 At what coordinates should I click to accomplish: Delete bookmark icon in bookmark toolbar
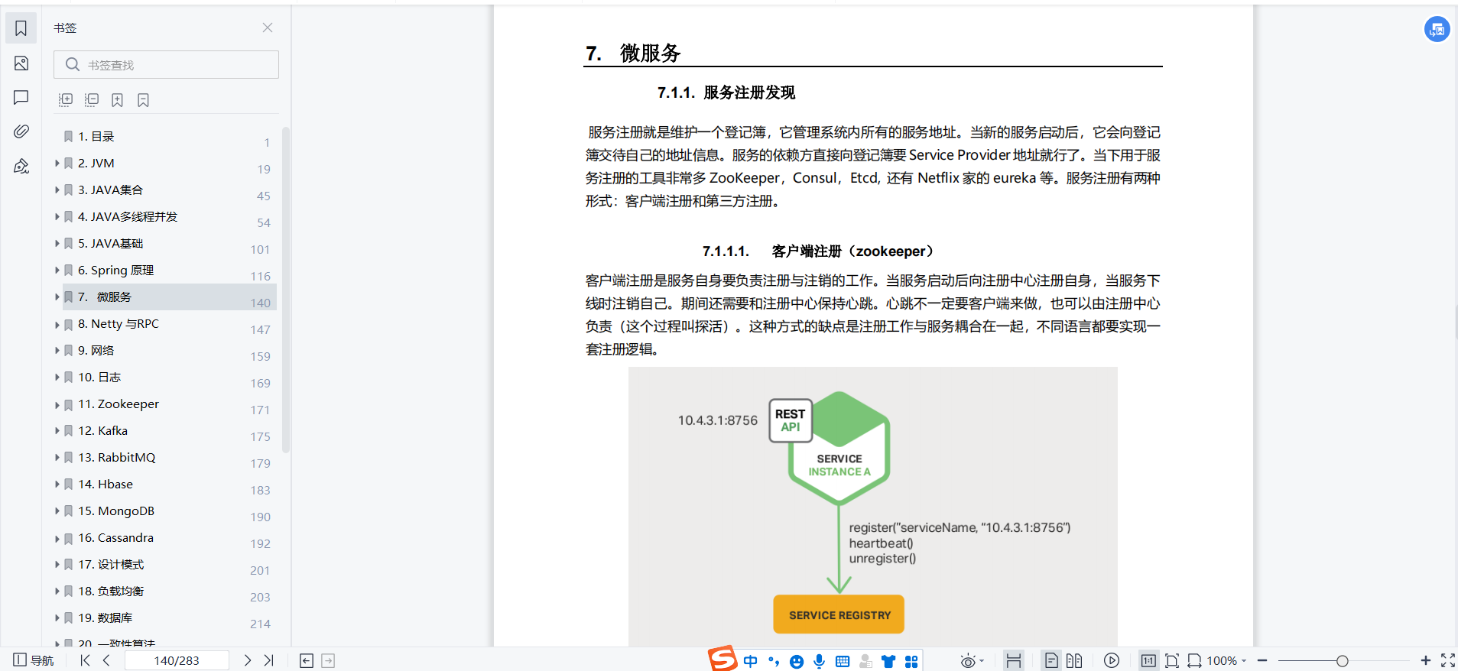coord(143,100)
